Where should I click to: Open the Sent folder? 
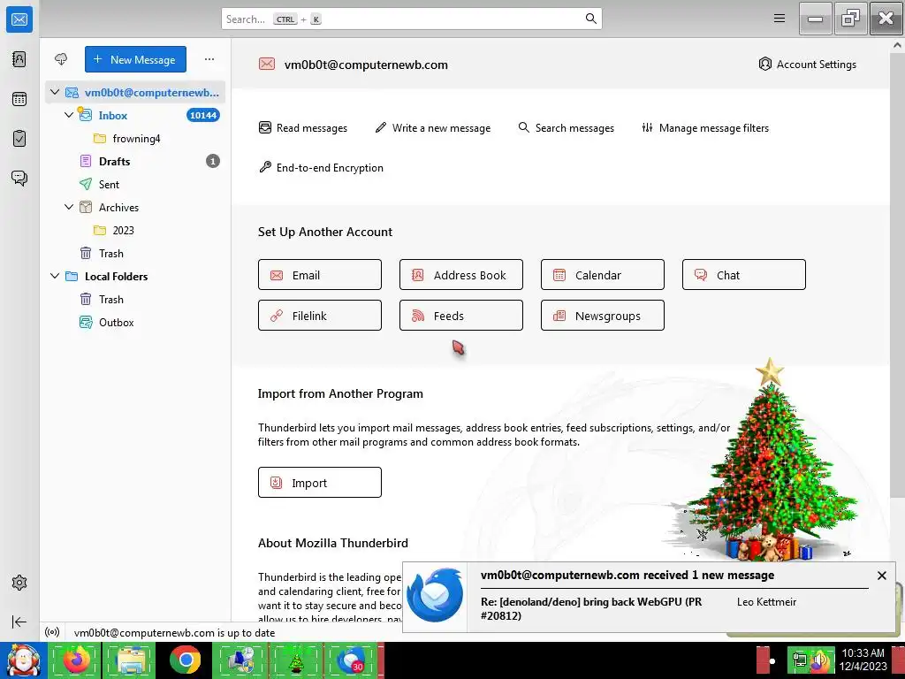135,184
